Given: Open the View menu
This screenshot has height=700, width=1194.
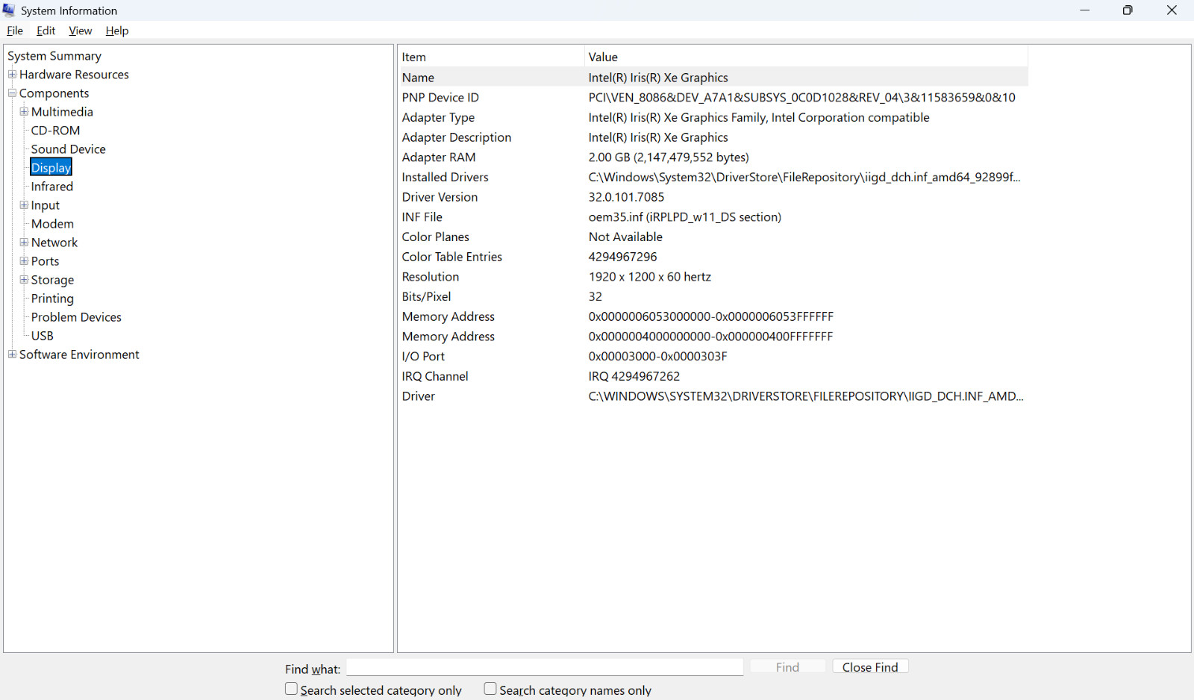Looking at the screenshot, I should 80,31.
